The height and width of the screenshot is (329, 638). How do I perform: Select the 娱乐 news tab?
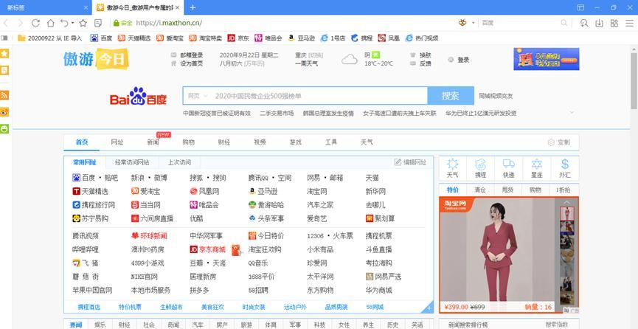[100, 325]
